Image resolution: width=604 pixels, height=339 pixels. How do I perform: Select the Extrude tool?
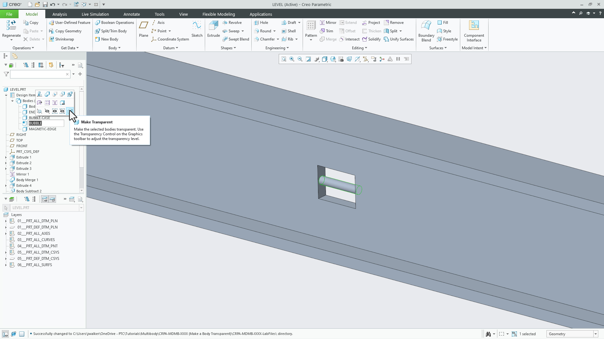(x=213, y=30)
